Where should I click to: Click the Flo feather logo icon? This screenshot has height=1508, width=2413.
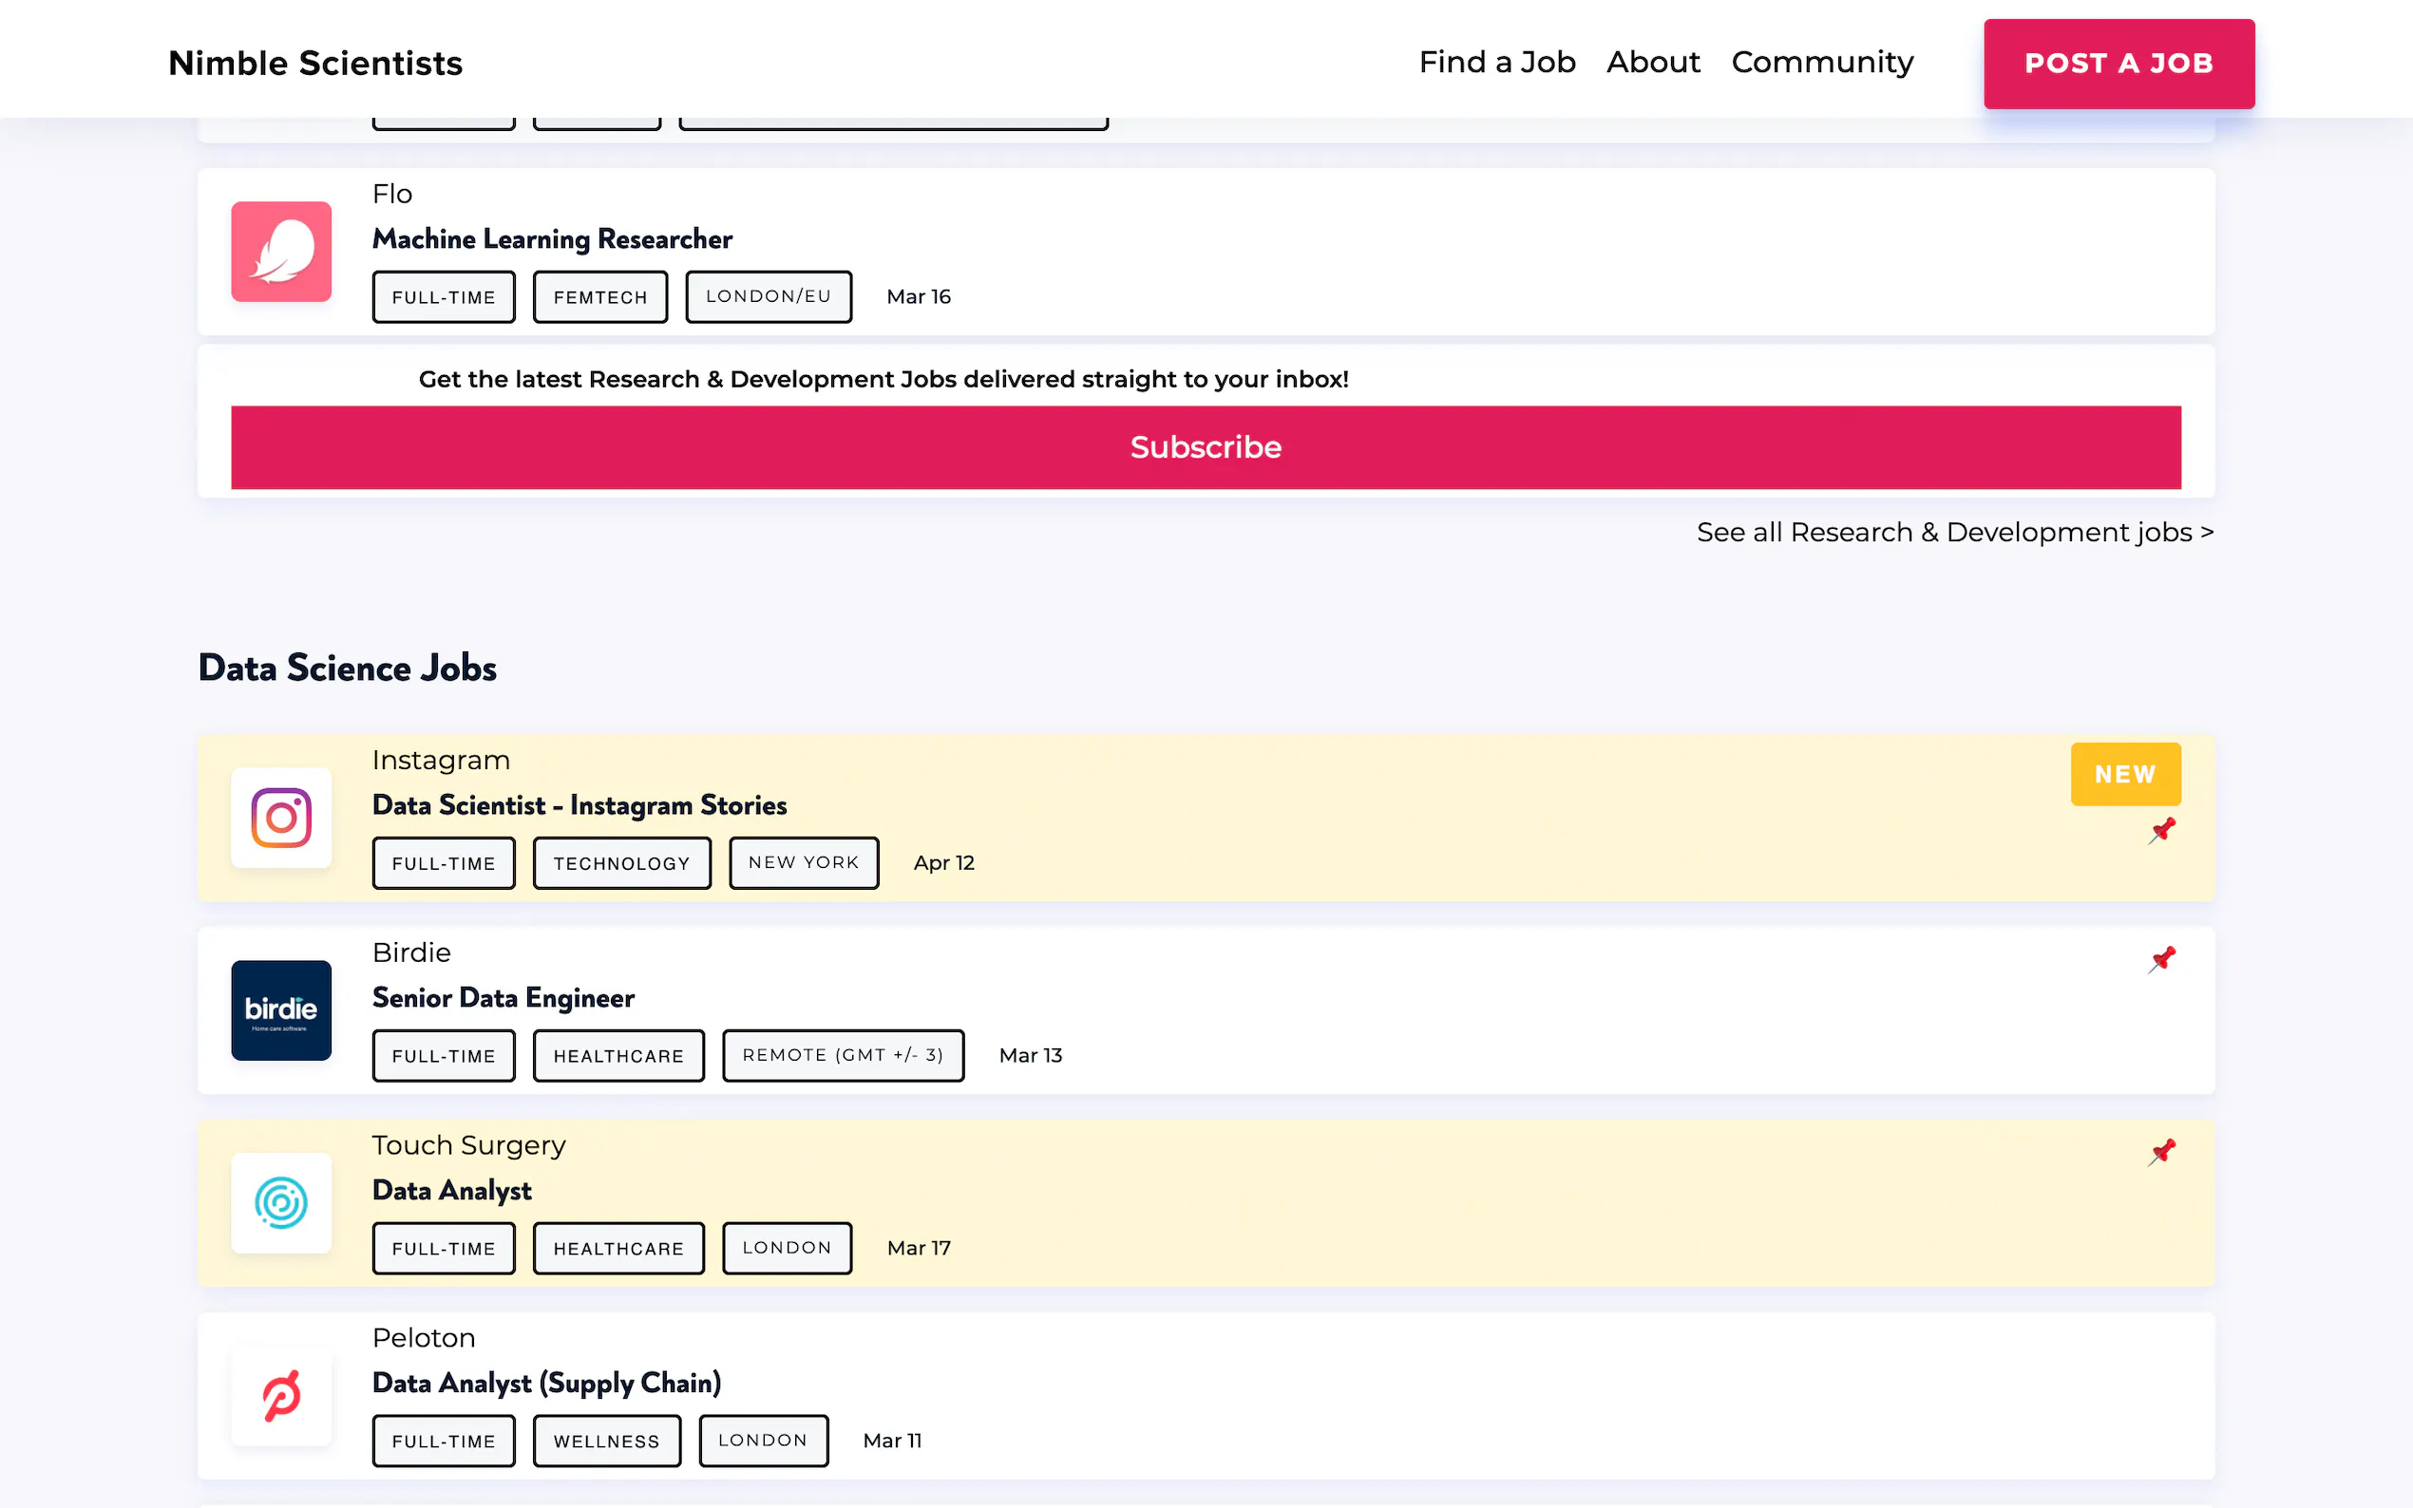(281, 252)
